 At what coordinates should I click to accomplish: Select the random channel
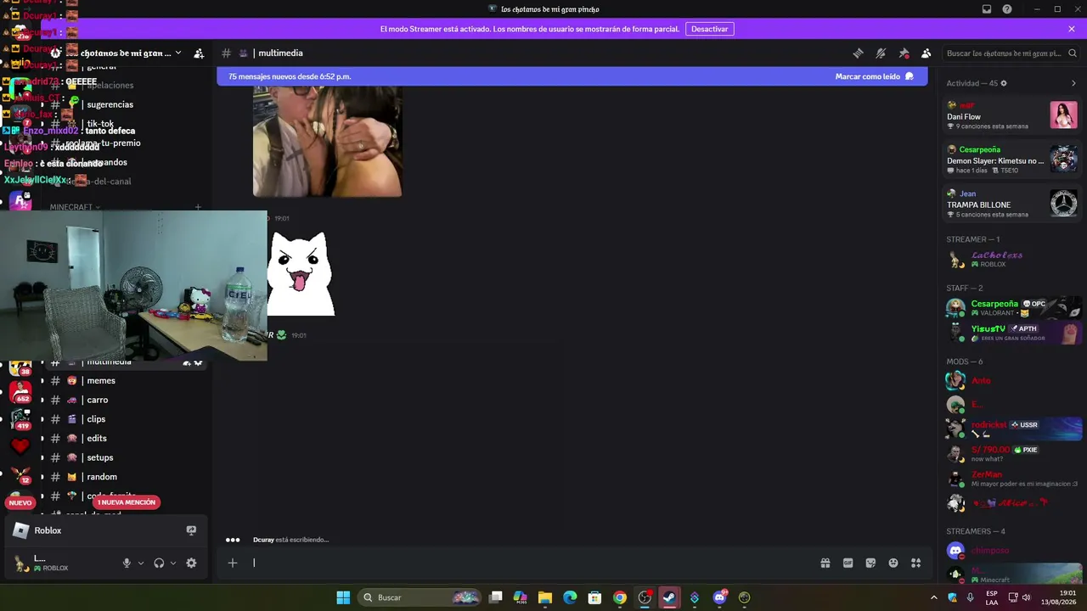coord(102,477)
